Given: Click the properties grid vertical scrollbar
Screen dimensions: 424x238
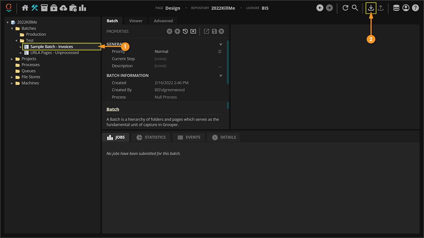Looking at the screenshot, I should [x=228, y=62].
